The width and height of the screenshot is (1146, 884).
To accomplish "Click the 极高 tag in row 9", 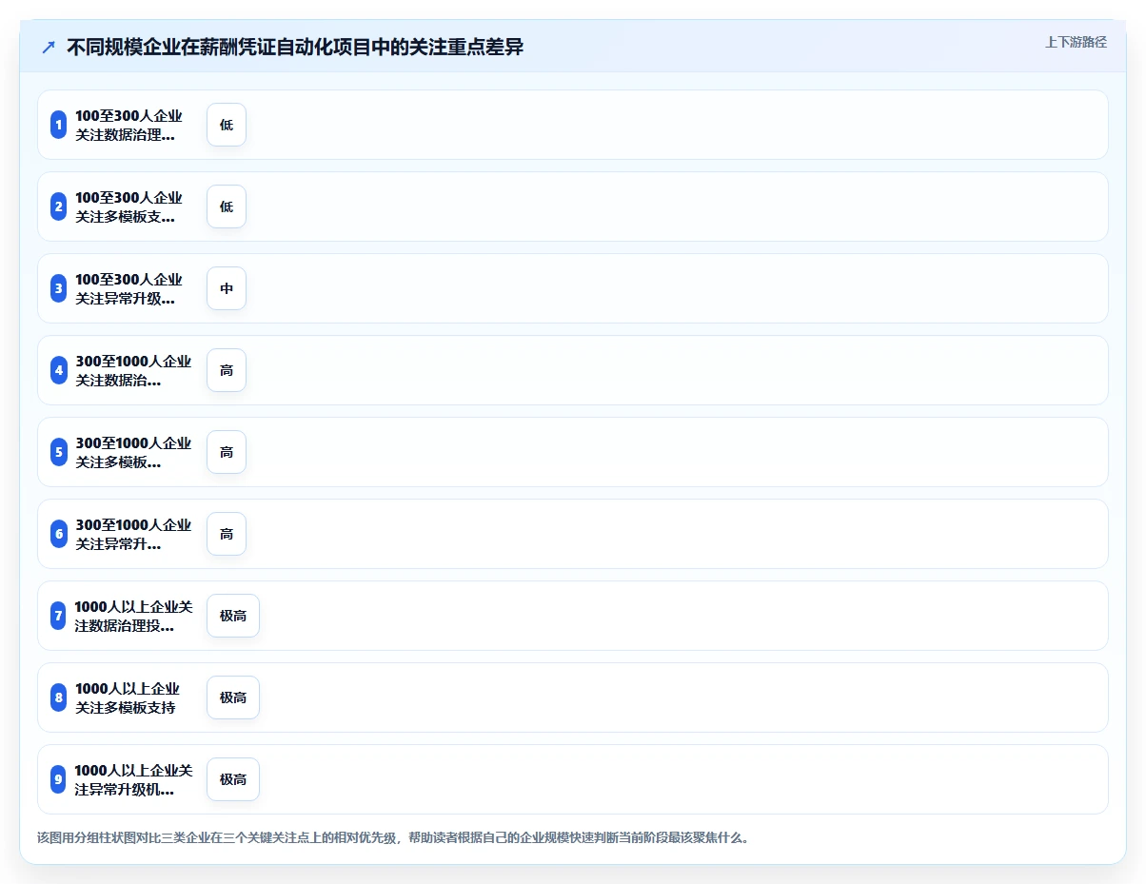I will coord(233,779).
